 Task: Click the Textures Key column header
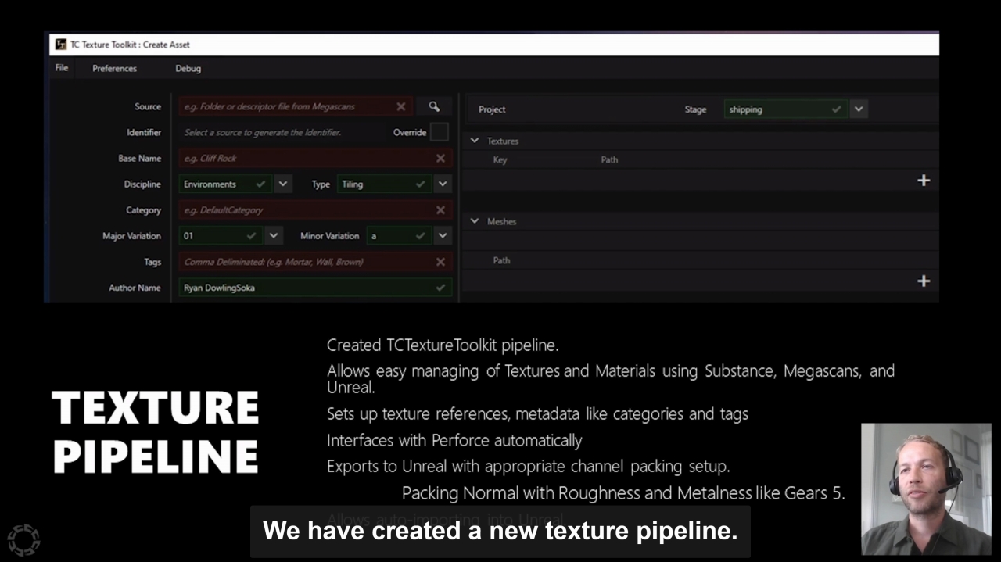(x=500, y=159)
